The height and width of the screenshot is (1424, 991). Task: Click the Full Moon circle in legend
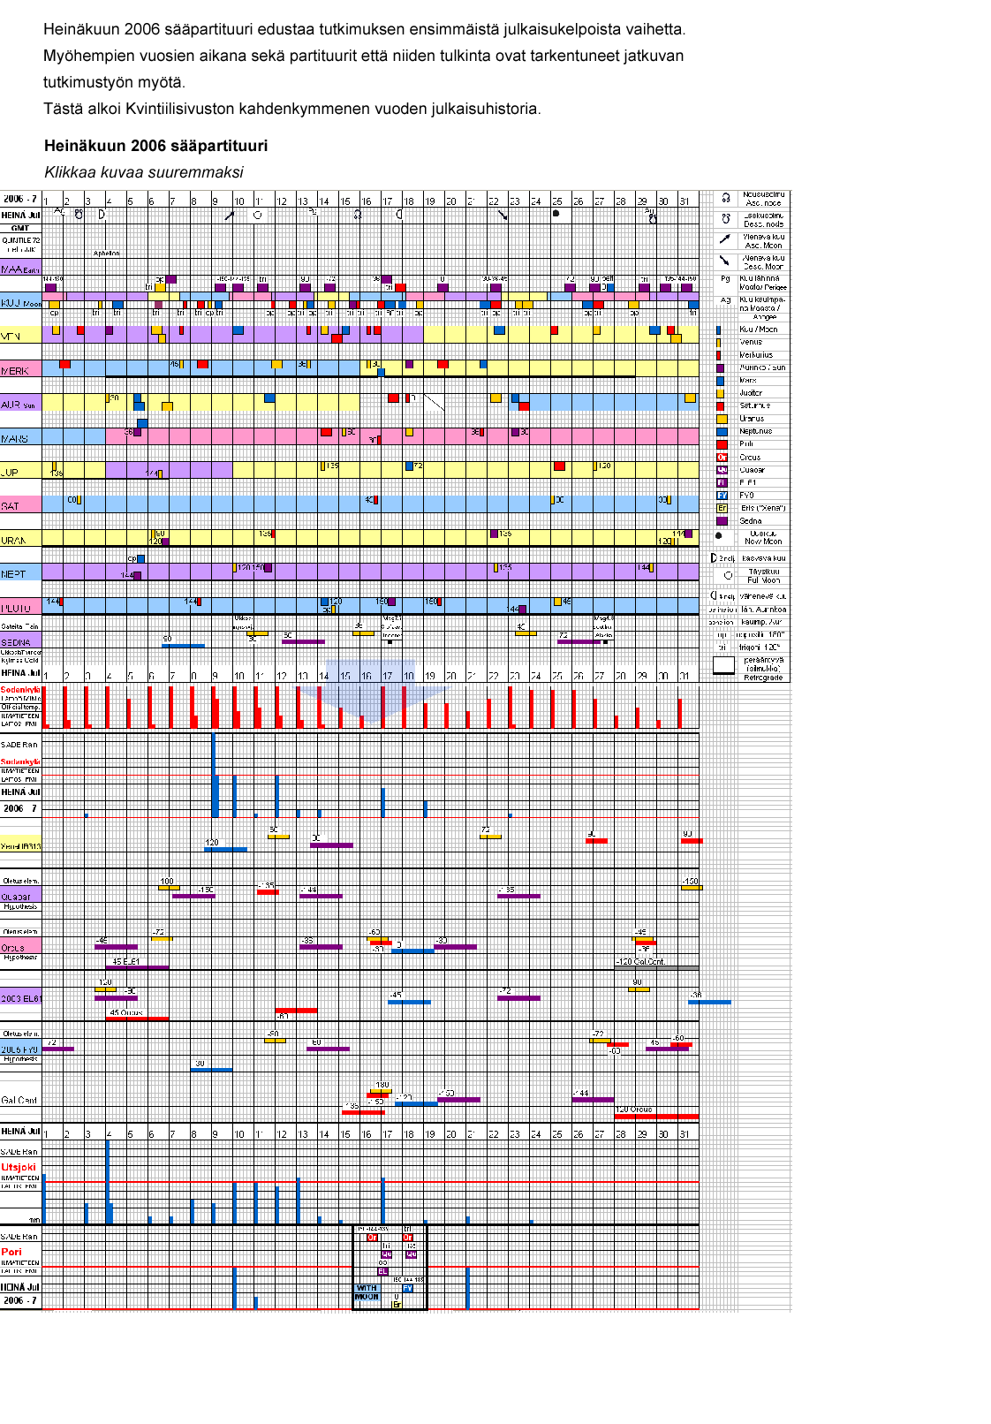(728, 575)
